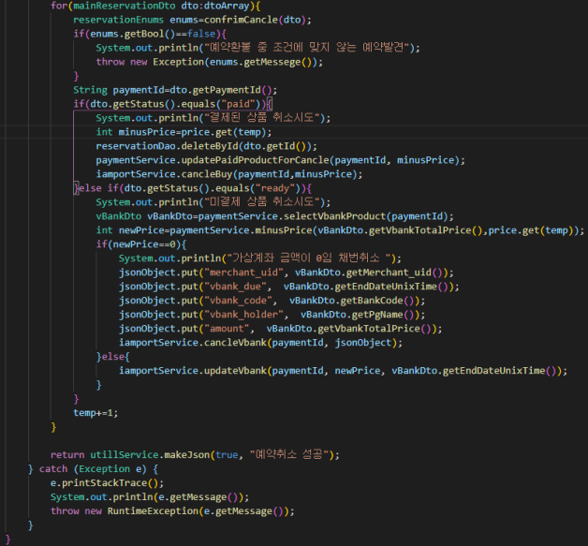Click the '} catch (Exception e) {' line
Viewport: 588px width, 546px height.
click(93, 469)
